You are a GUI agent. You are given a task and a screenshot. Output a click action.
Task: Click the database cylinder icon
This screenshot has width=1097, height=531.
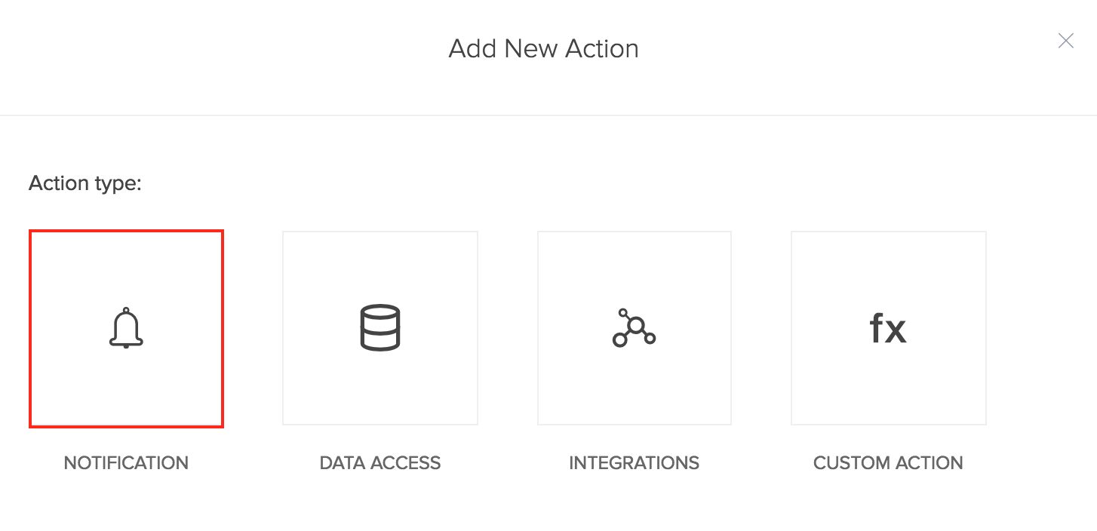(380, 328)
